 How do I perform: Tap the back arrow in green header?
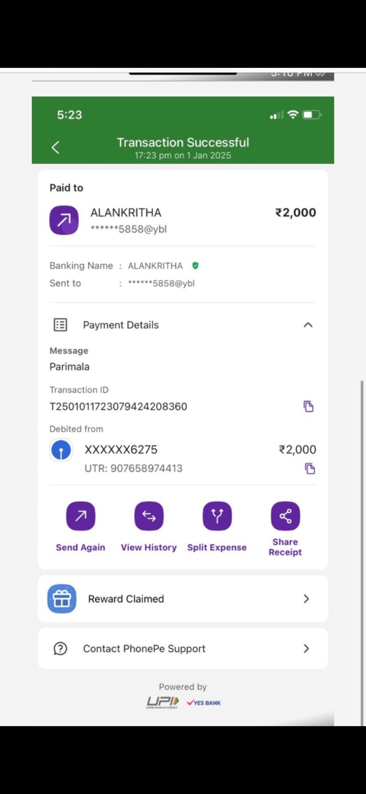click(56, 148)
